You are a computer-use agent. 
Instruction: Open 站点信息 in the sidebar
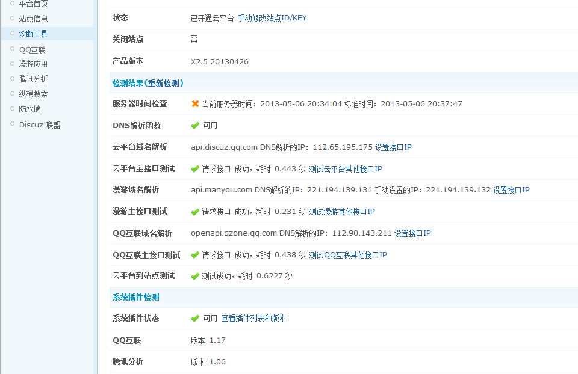click(x=33, y=19)
